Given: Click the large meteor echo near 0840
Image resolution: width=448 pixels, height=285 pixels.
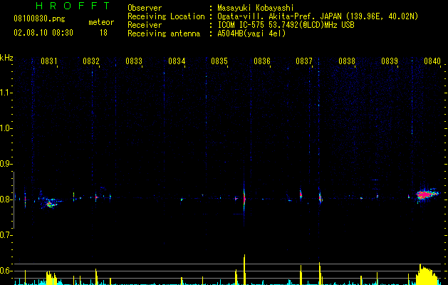Looking at the screenshot, I should (427, 195).
